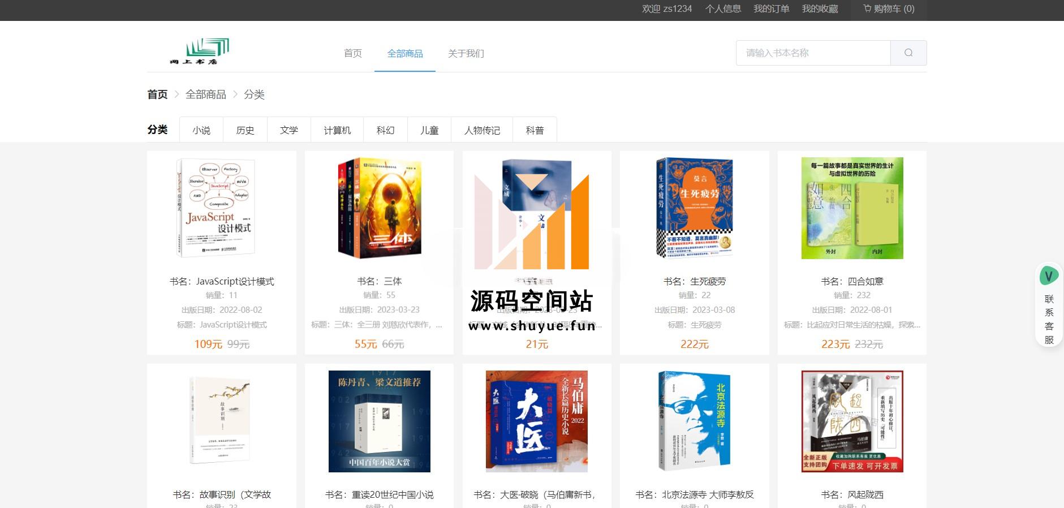Click the 223元 price of 四合如意
The image size is (1064, 508).
coord(835,344)
